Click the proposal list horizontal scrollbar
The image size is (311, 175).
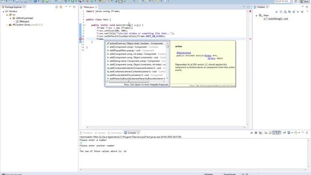click(136, 82)
